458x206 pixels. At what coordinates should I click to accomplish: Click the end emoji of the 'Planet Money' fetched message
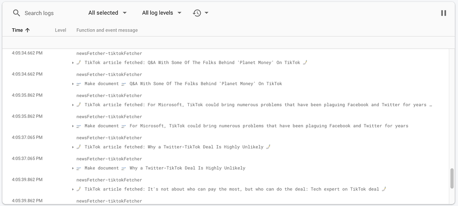tap(305, 62)
